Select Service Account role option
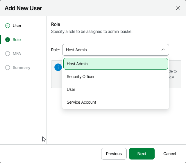Screen dimensions: 186x163 (x=116, y=102)
